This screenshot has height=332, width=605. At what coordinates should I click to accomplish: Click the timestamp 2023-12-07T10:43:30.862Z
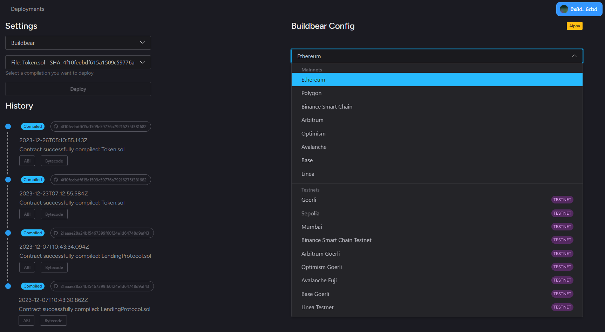tap(53, 300)
